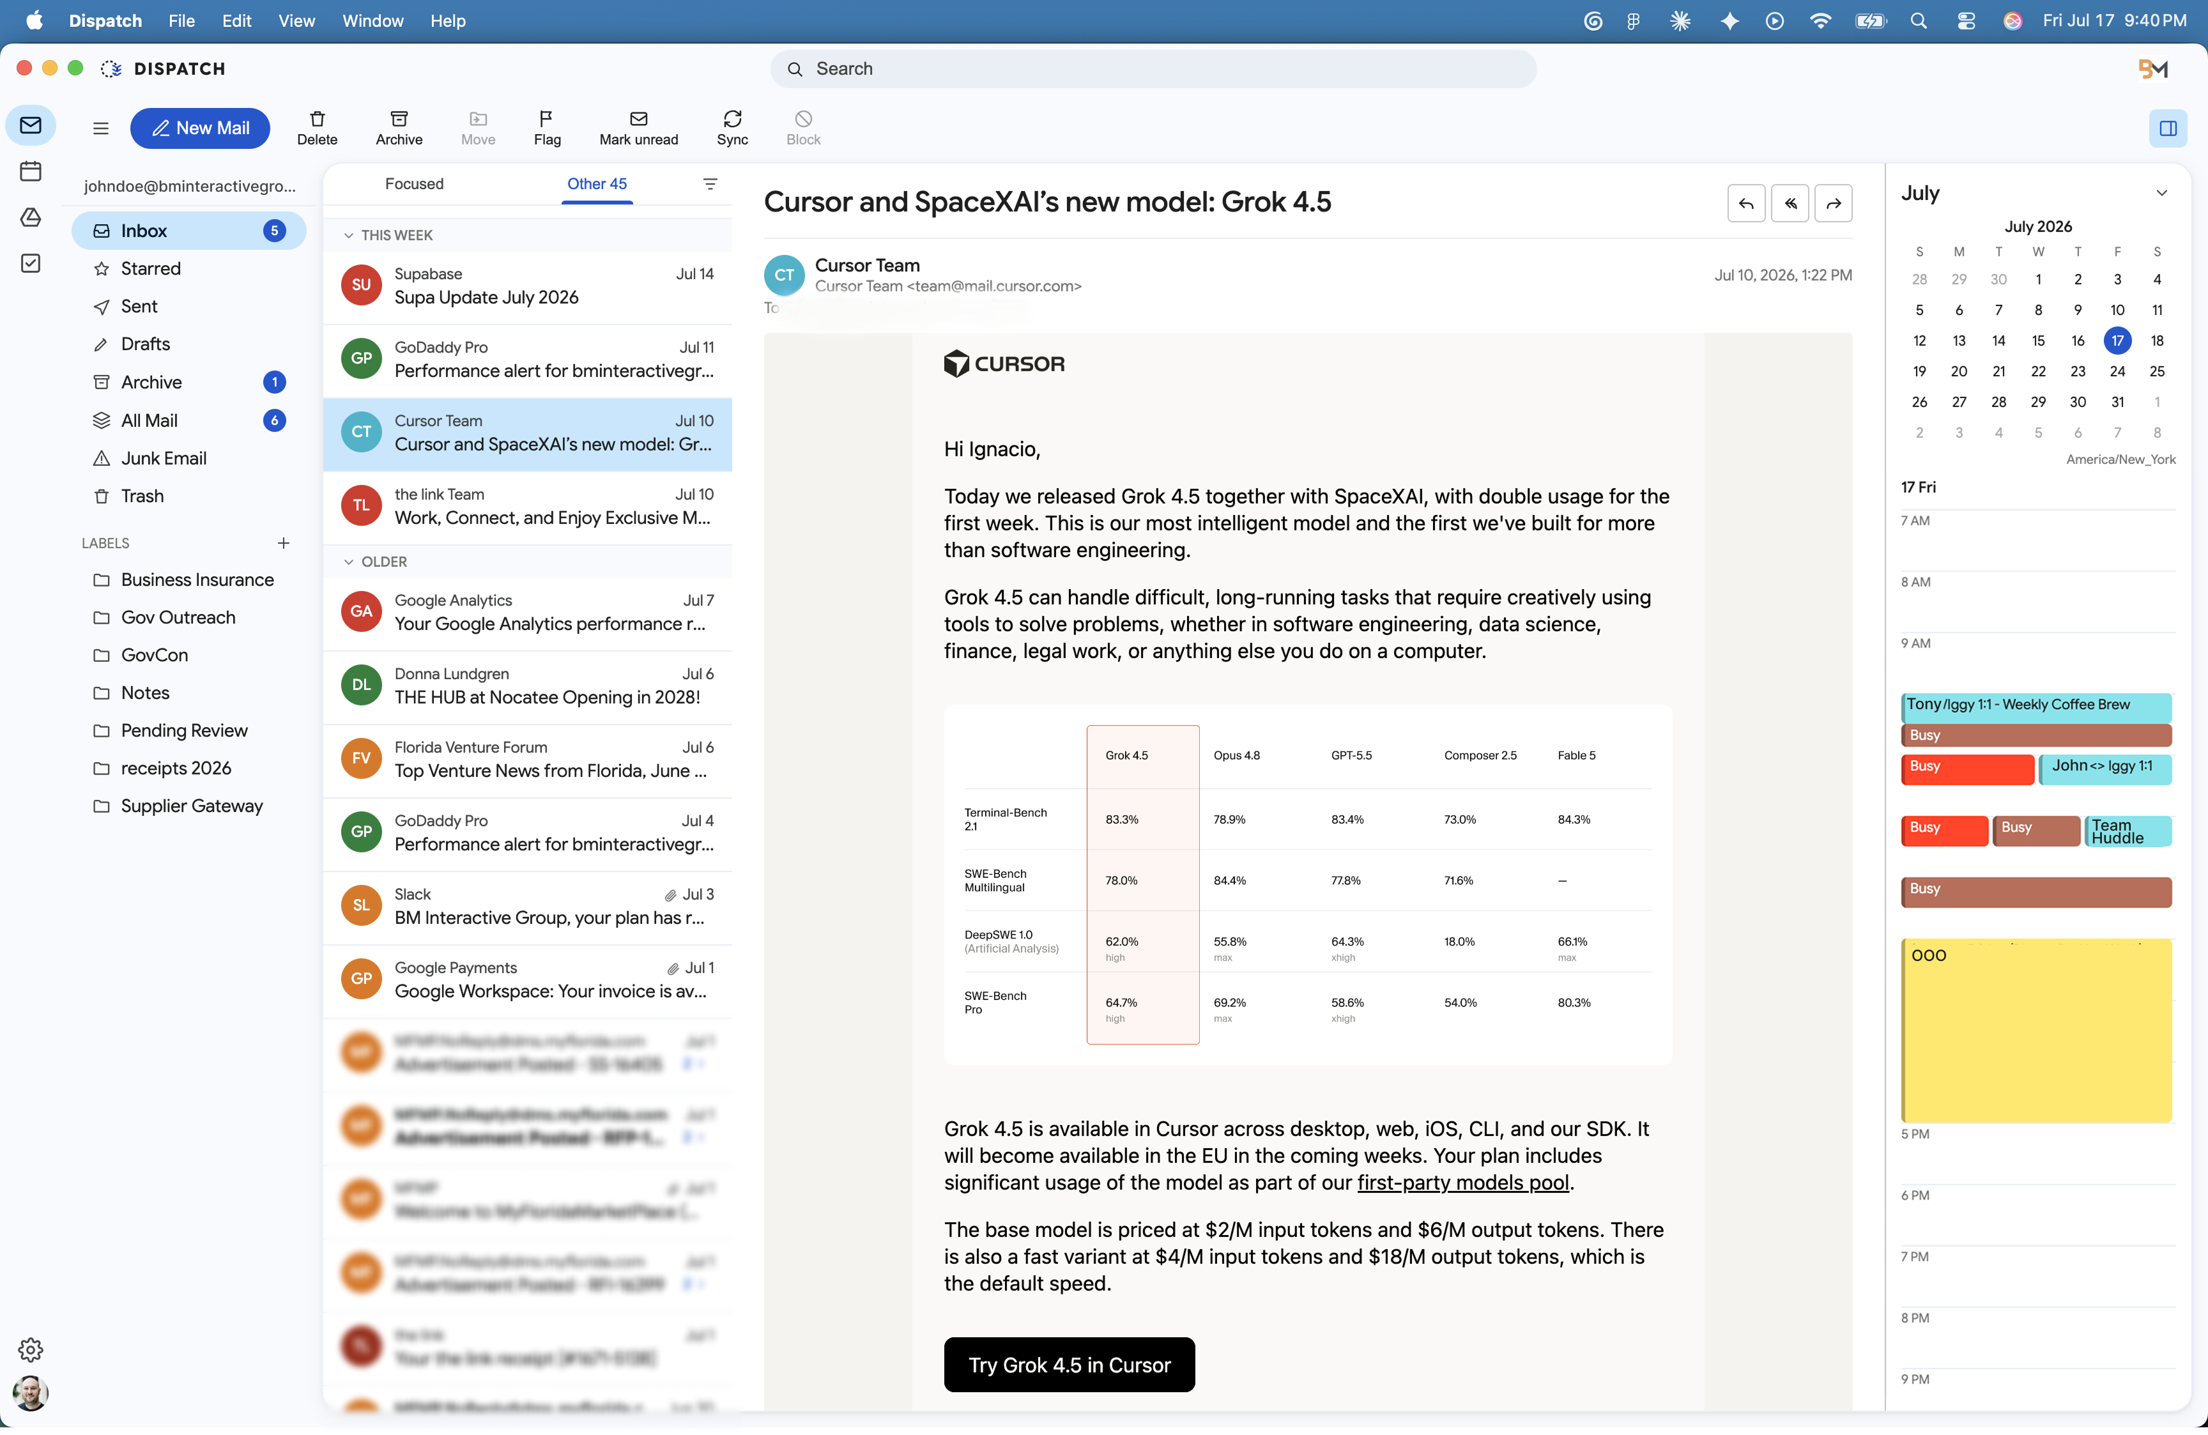Open the cloud drive icon in left rail

click(x=31, y=217)
